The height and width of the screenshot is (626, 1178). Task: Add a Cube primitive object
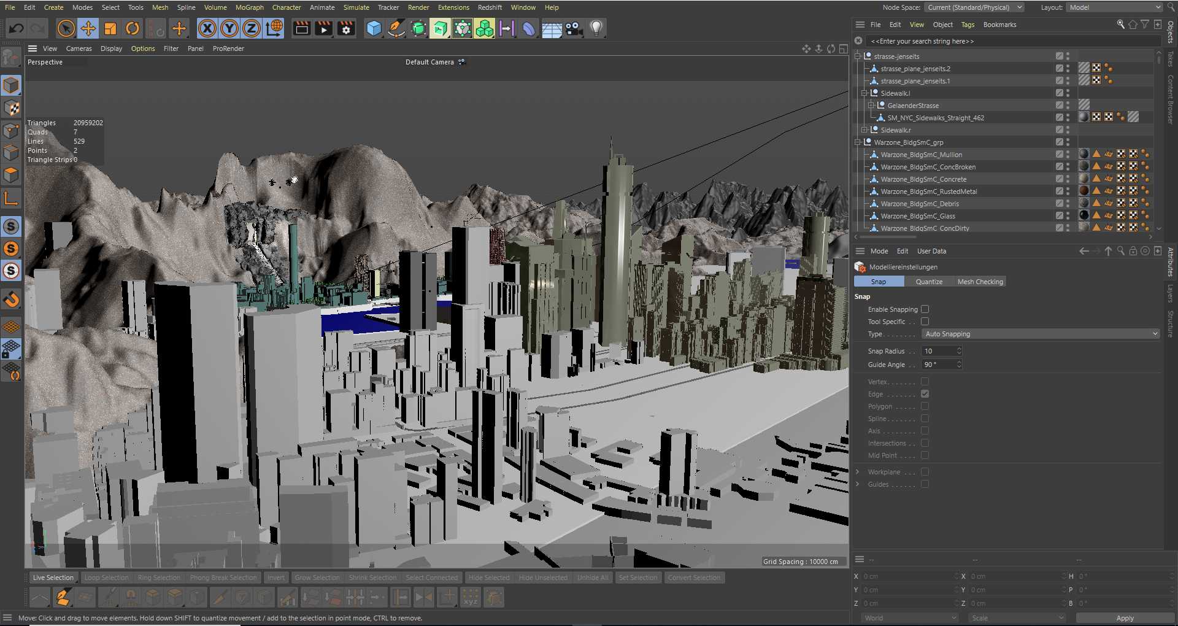pyautogui.click(x=374, y=28)
